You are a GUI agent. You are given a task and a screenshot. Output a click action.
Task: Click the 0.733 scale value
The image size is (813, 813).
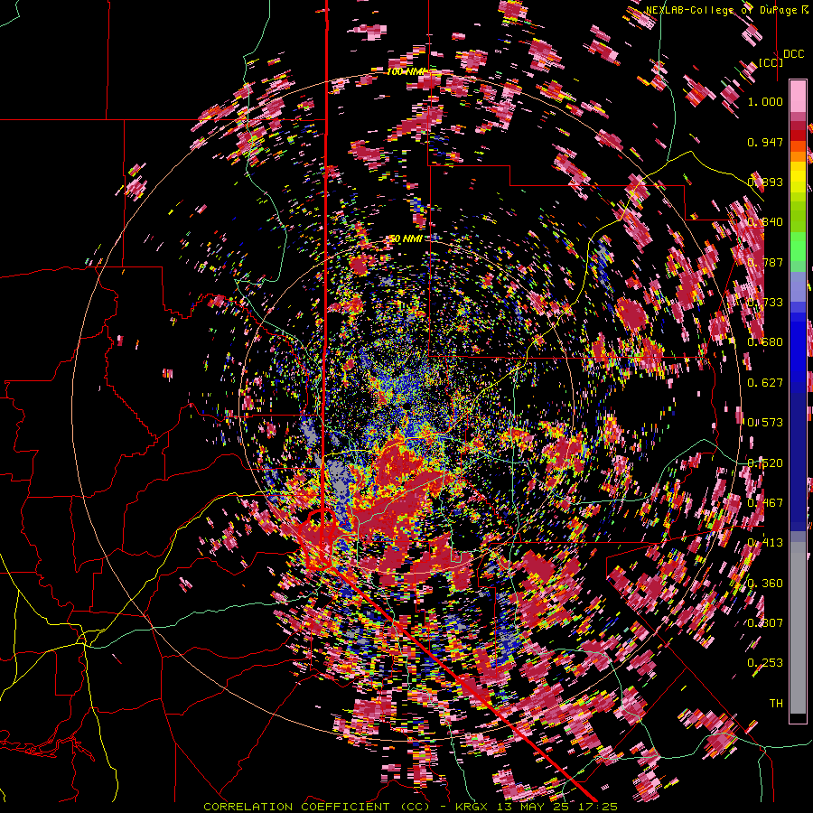765,303
